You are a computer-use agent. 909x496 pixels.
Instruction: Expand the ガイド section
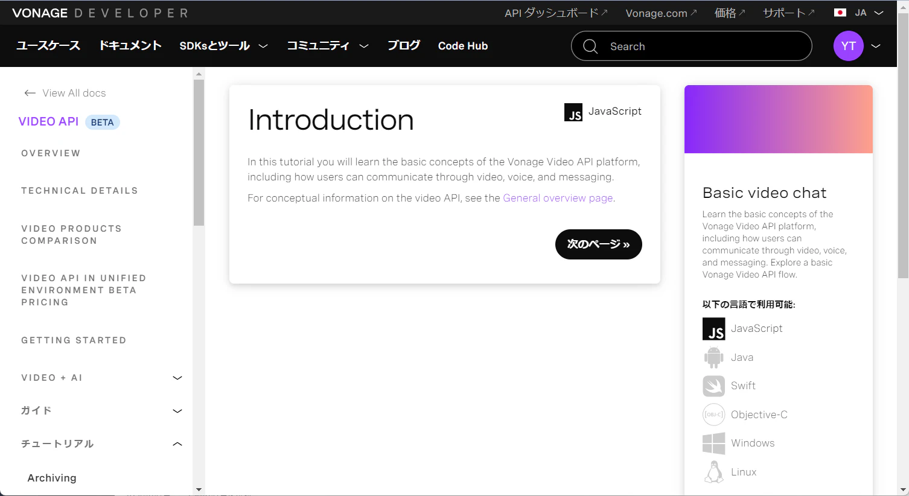177,411
